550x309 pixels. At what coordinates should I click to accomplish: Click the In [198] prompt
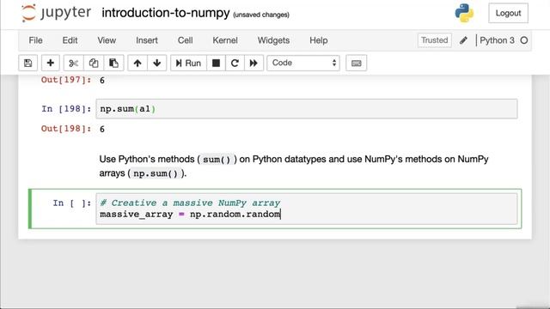[x=66, y=109]
